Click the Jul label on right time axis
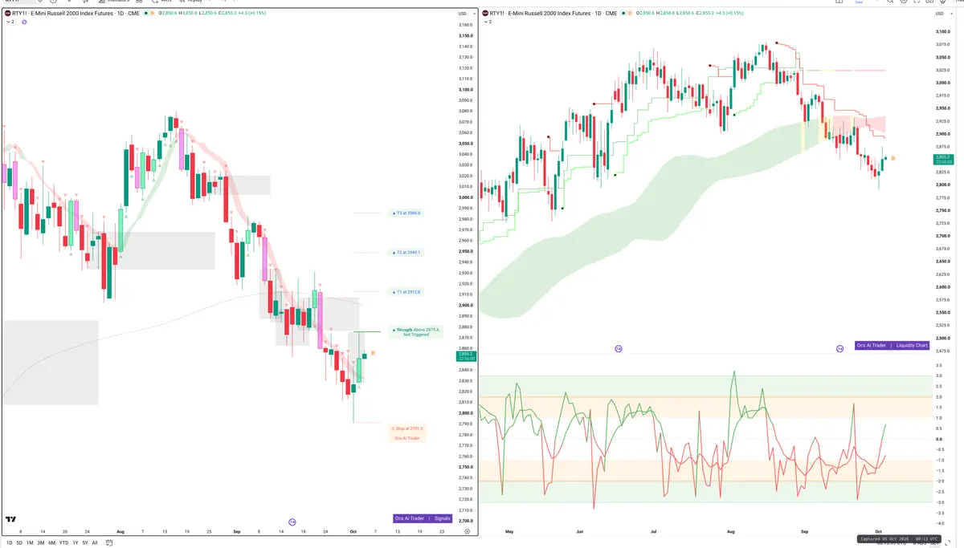Viewport: 964px width, 548px height. click(653, 531)
